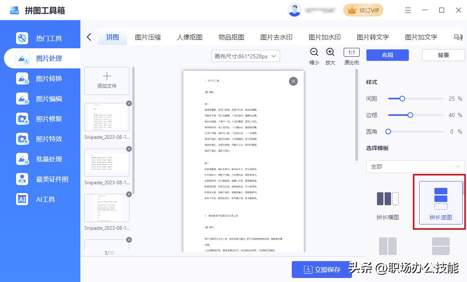467x282 pixels.
Task: Click the 立即保存 save button
Action: point(322,270)
